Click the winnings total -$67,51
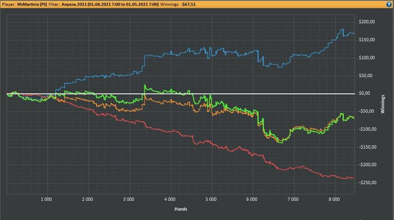 (189, 5)
